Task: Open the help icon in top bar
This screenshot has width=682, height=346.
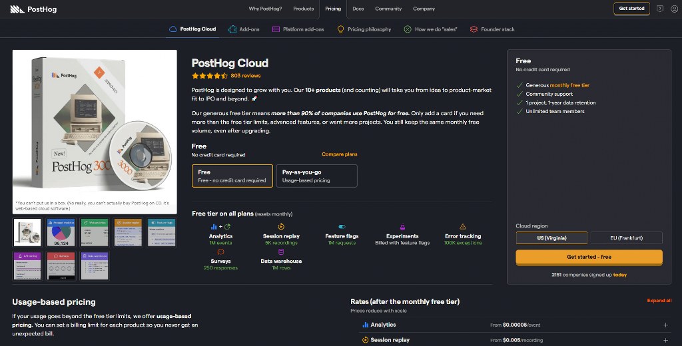Action: [660, 9]
